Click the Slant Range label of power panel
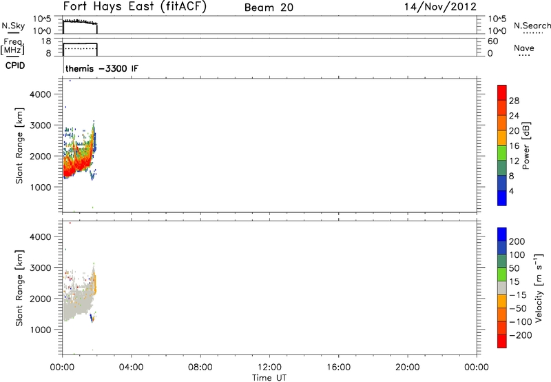 19,145
